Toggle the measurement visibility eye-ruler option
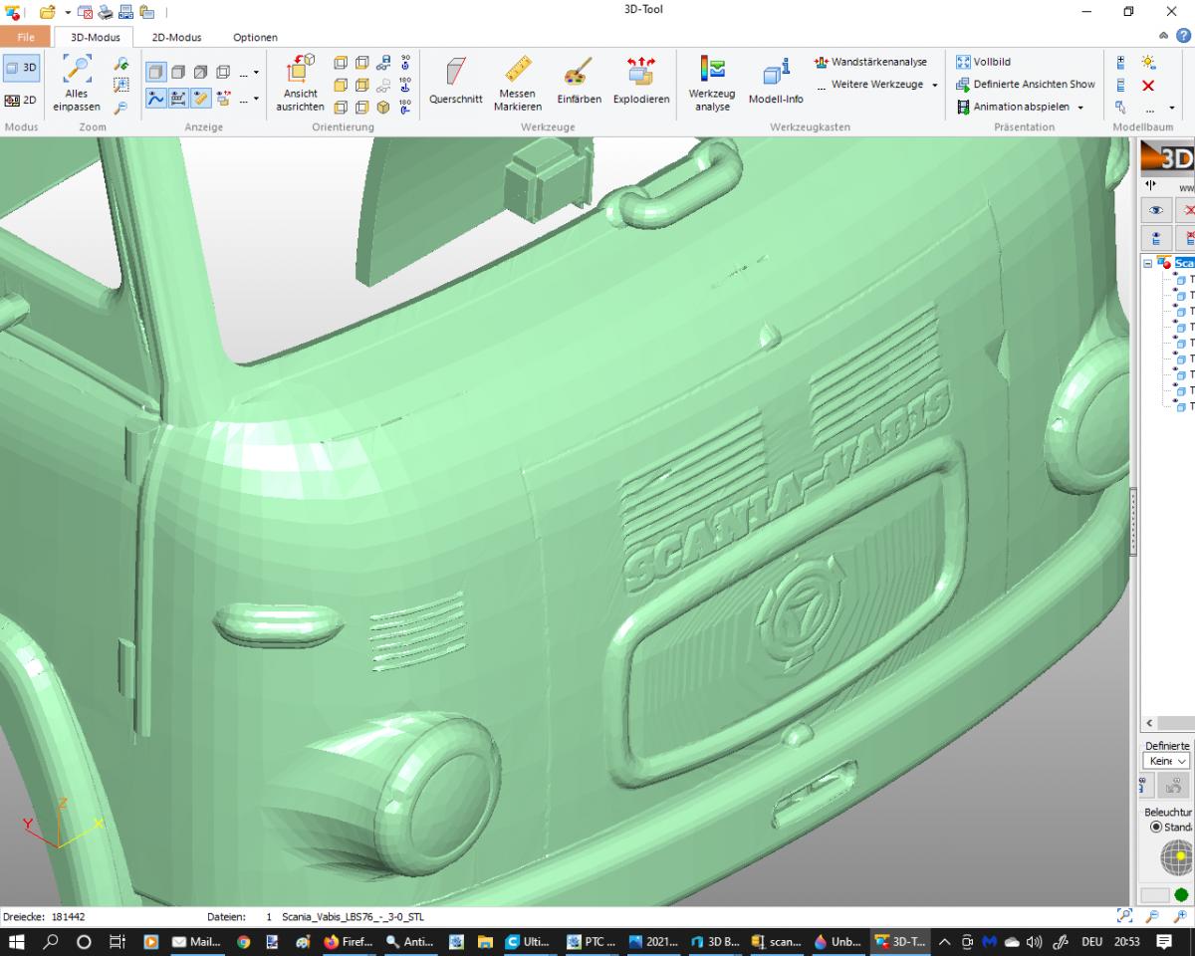Image resolution: width=1195 pixels, height=956 pixels. 200,98
